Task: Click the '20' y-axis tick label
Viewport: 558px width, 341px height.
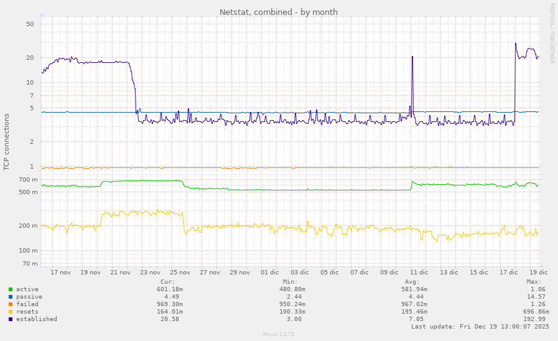Action: click(x=30, y=58)
